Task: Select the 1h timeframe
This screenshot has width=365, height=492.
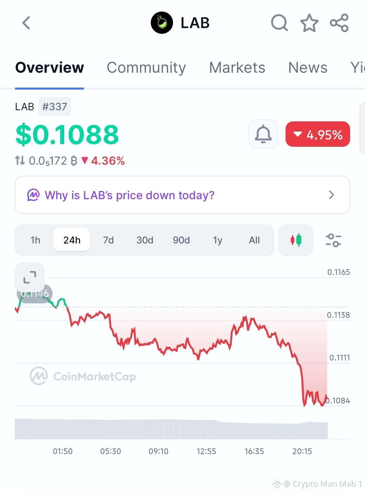Action: [x=35, y=240]
